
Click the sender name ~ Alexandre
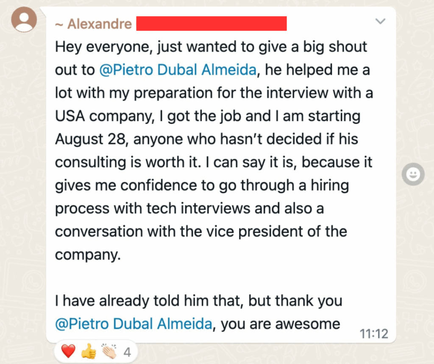point(94,24)
